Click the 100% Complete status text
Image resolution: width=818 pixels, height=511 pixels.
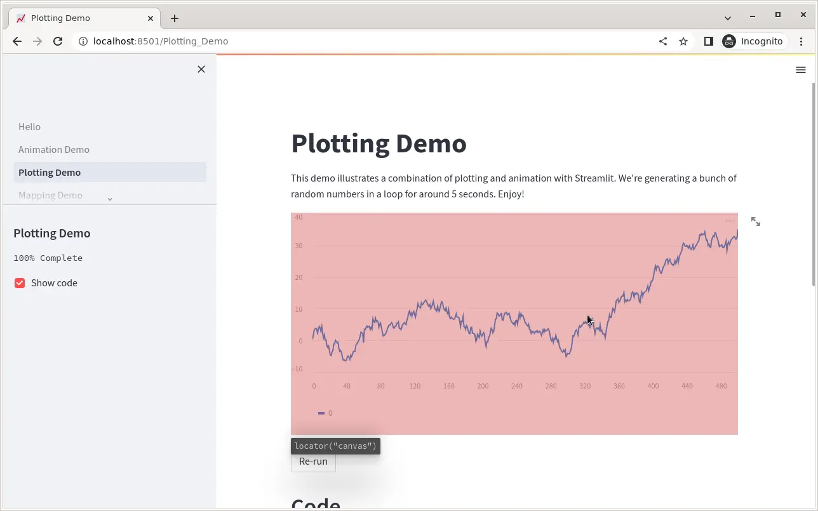click(48, 258)
